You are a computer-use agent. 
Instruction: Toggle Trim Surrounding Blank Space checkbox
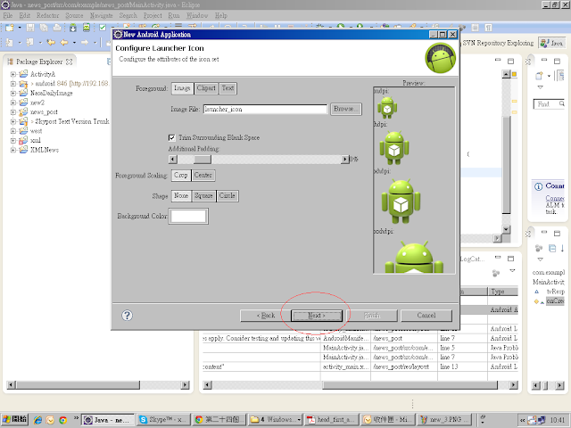(x=172, y=137)
